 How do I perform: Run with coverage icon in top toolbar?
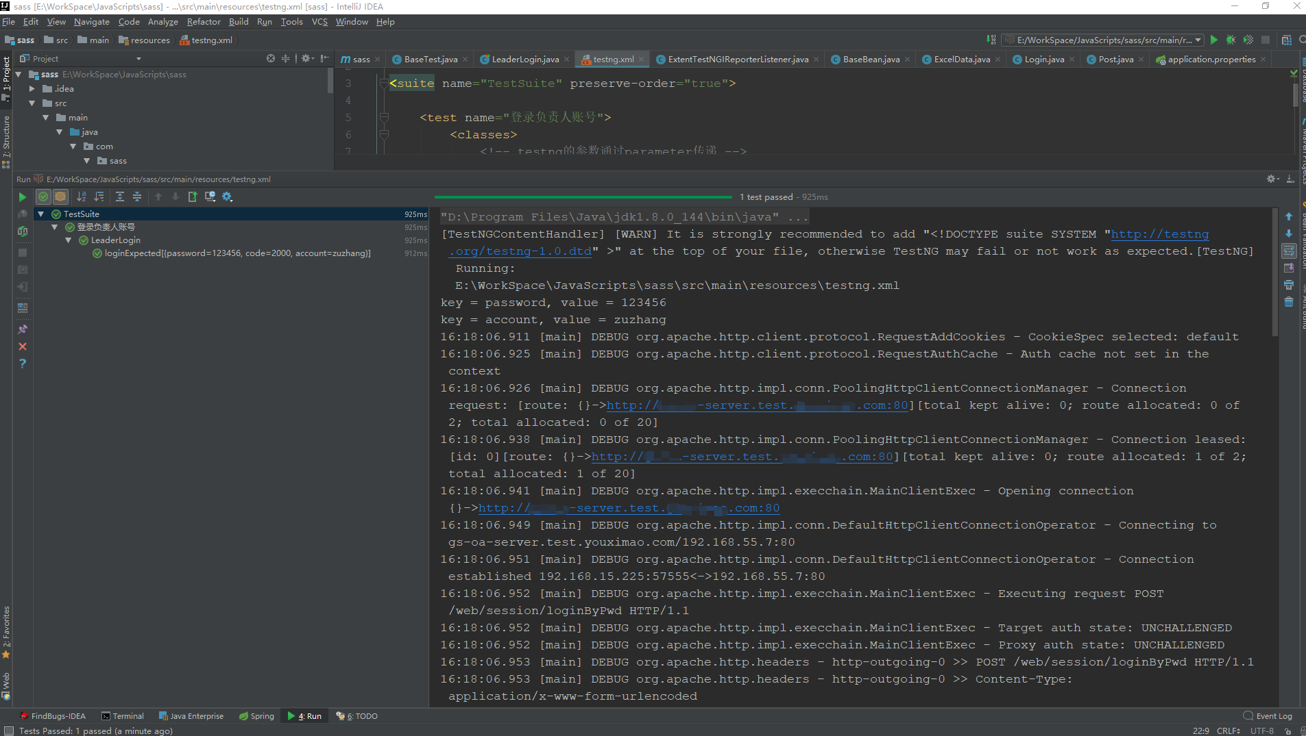tap(1248, 40)
